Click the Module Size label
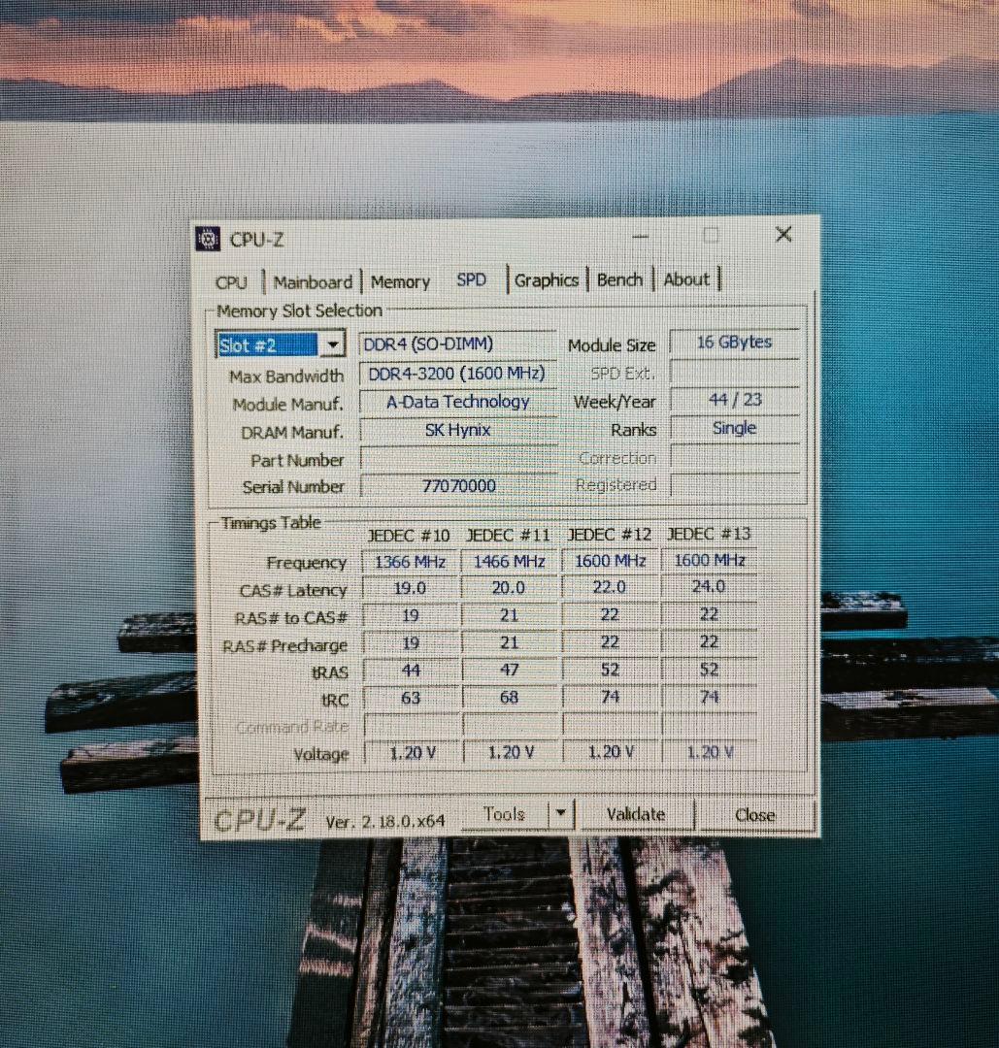Viewport: 999px width, 1048px height. click(x=612, y=345)
